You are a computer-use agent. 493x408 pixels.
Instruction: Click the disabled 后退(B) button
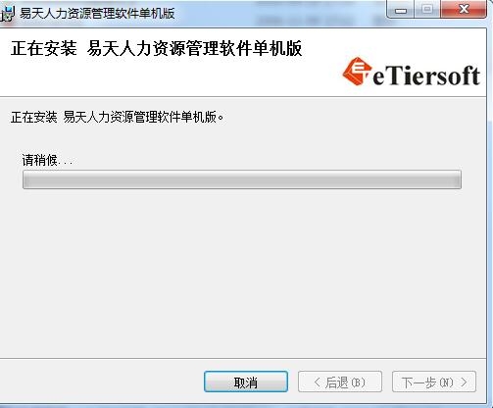(x=340, y=382)
